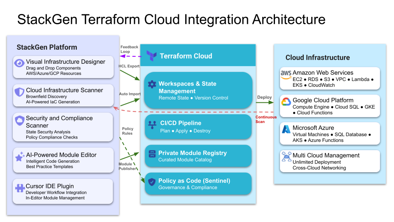The image size is (394, 222).
Task: Click the AWS logo
Action: (x=286, y=73)
